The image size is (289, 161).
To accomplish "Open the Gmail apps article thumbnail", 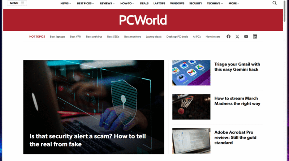I will (191, 73).
